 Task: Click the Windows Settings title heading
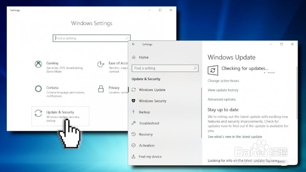92,23
